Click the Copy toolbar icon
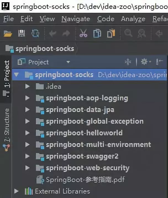Image resolution: width=168 pixels, height=198 pixels. click(97, 33)
